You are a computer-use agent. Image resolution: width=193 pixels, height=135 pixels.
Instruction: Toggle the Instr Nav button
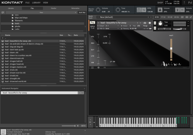tap(82, 13)
